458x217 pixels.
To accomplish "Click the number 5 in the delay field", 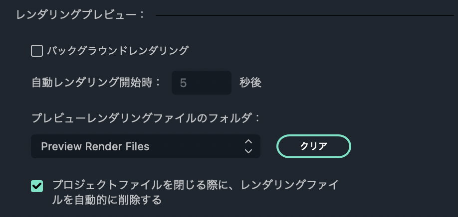I will point(183,83).
